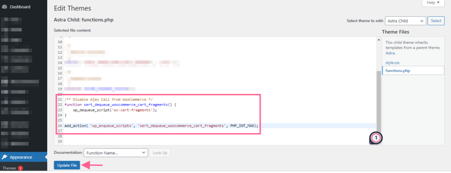451x173 pixels.
Task: Open the Themes submenu item
Action: (9, 168)
